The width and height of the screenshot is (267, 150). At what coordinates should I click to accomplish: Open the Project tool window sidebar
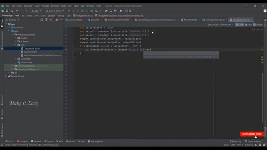tap(2, 23)
